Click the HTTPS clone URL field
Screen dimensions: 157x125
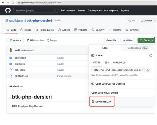click(118, 70)
